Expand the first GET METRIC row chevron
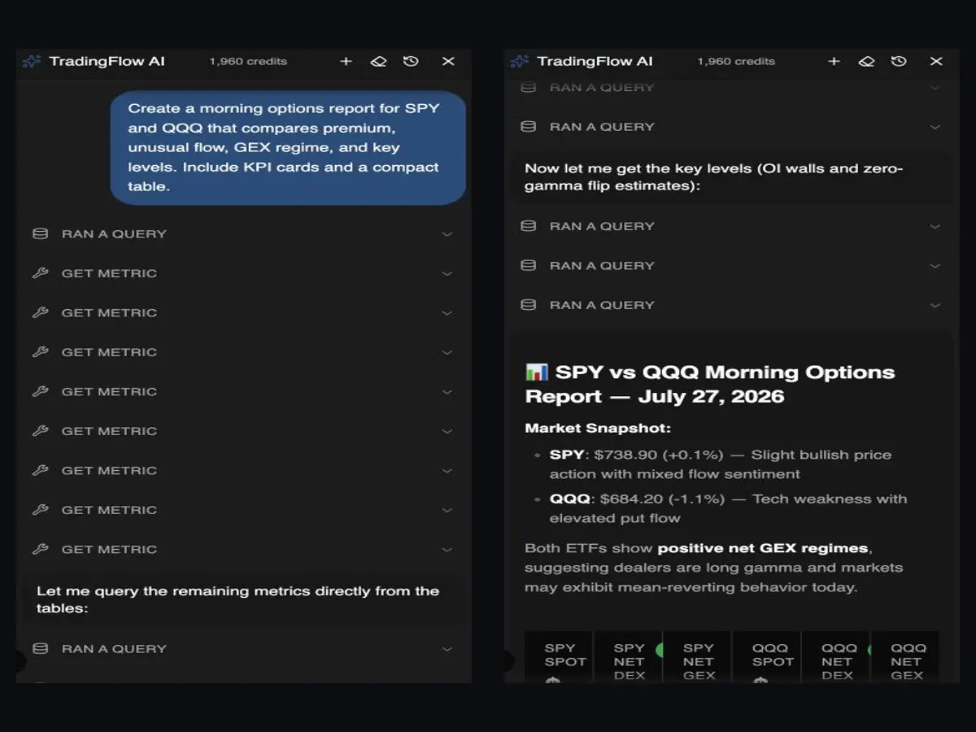This screenshot has width=976, height=732. point(447,273)
